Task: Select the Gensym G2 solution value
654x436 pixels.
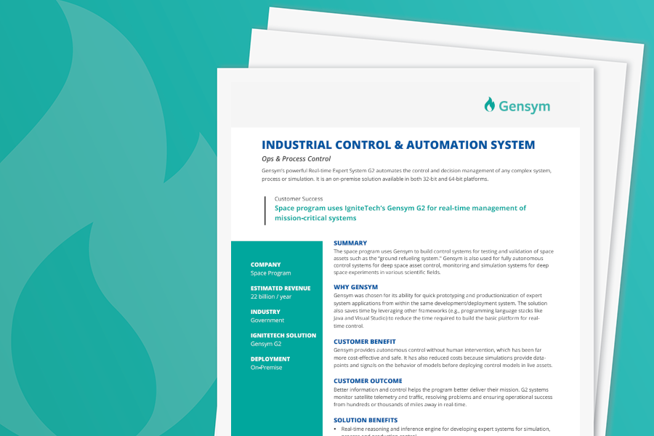Action: [266, 344]
